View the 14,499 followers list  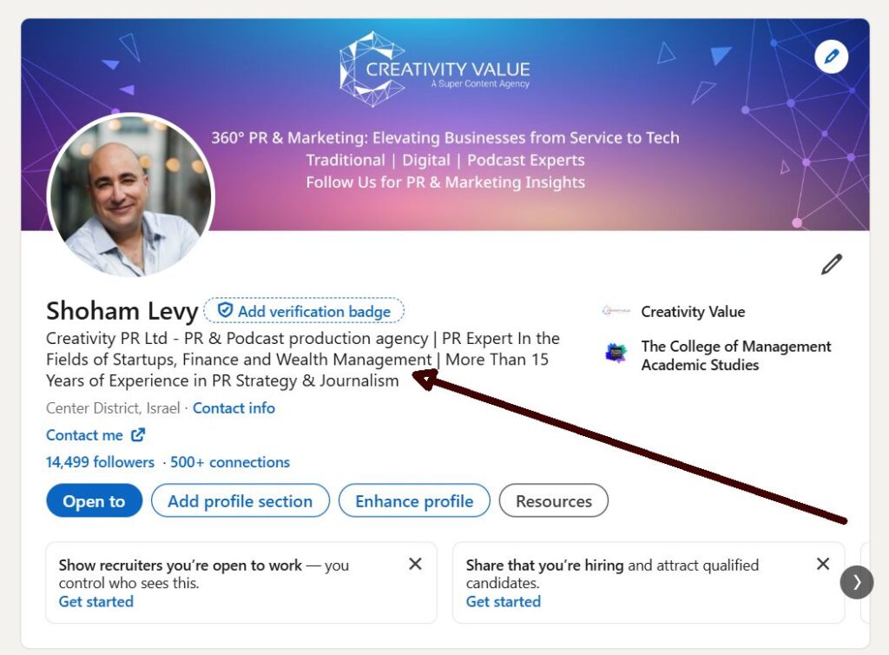pyautogui.click(x=101, y=462)
